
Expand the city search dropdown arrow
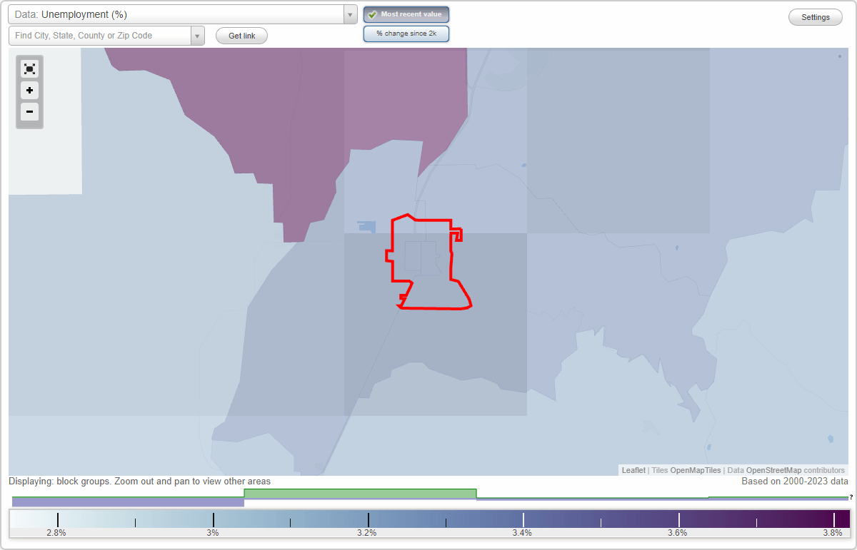[198, 36]
